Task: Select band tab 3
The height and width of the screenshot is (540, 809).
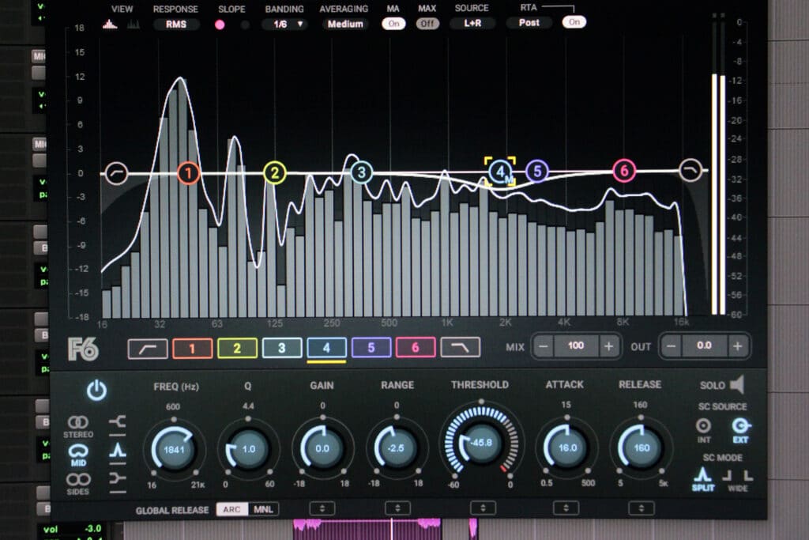Action: click(x=282, y=348)
